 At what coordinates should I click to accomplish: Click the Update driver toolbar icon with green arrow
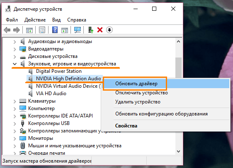click(90, 30)
